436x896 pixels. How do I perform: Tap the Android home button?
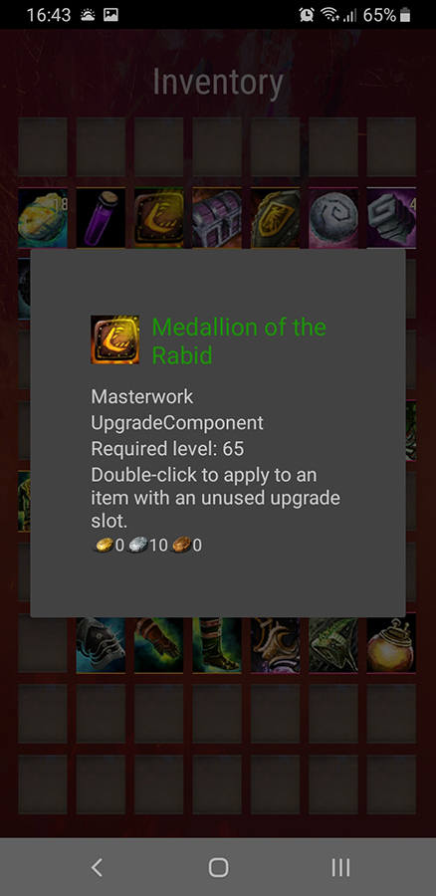click(218, 867)
